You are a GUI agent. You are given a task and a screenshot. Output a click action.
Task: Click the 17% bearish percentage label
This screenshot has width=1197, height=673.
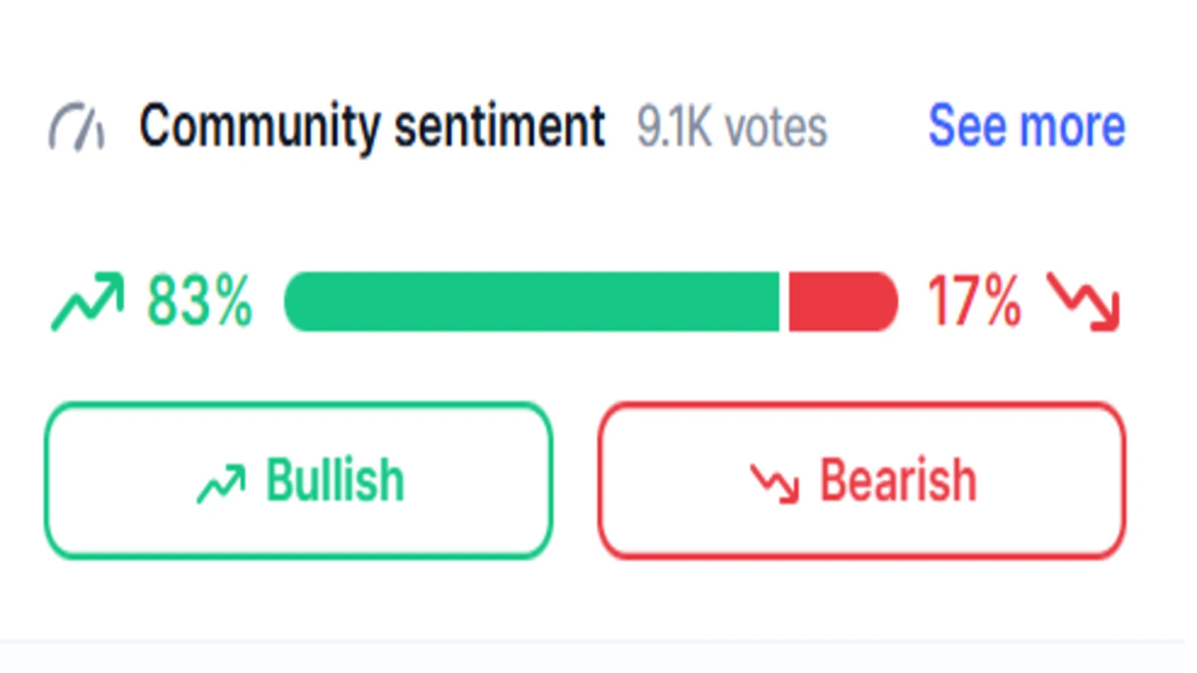click(x=974, y=301)
